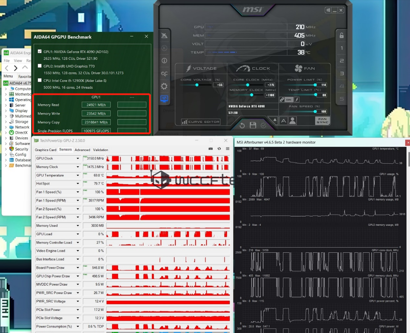
Task: Apply Afterburner settings with checkmark icon
Action: (x=263, y=125)
